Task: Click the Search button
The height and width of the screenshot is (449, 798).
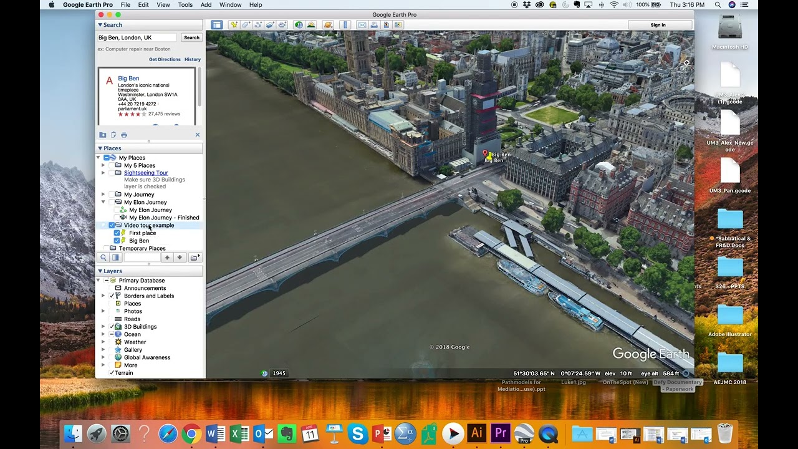Action: click(191, 37)
